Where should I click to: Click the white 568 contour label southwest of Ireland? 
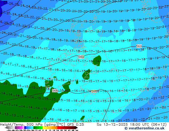[x=55, y=91]
